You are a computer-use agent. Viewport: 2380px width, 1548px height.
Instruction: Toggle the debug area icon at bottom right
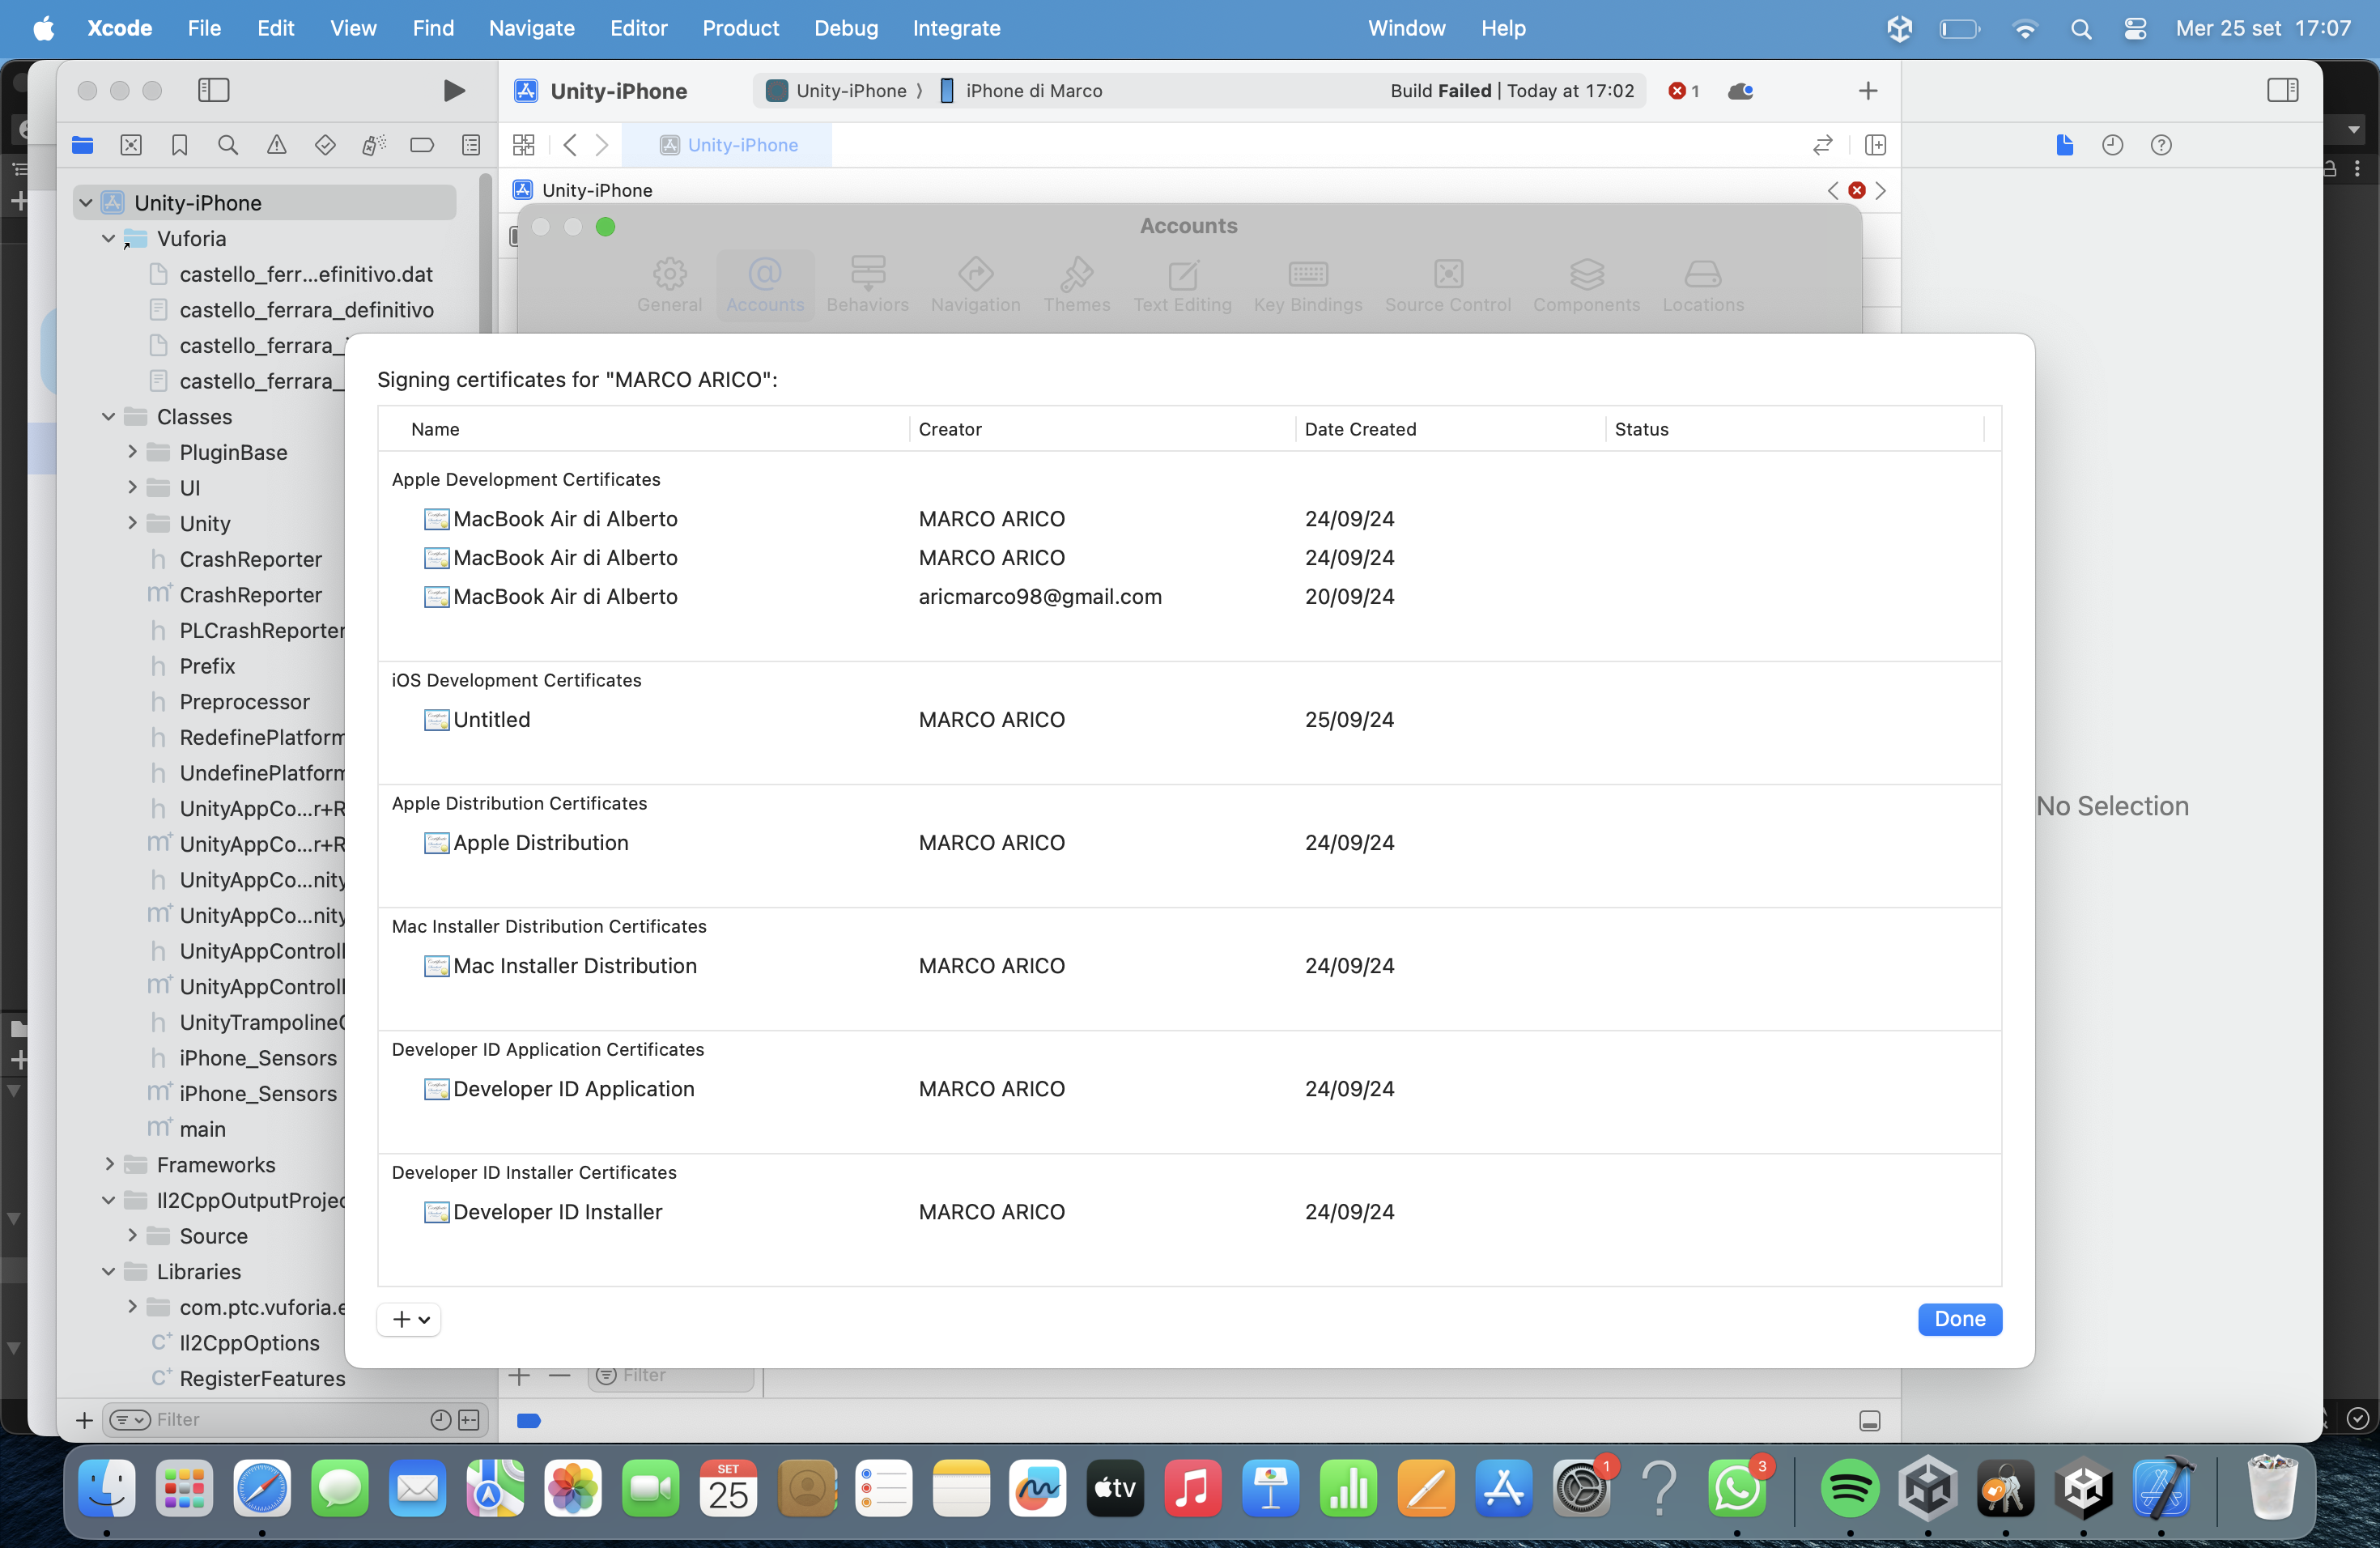point(1870,1421)
